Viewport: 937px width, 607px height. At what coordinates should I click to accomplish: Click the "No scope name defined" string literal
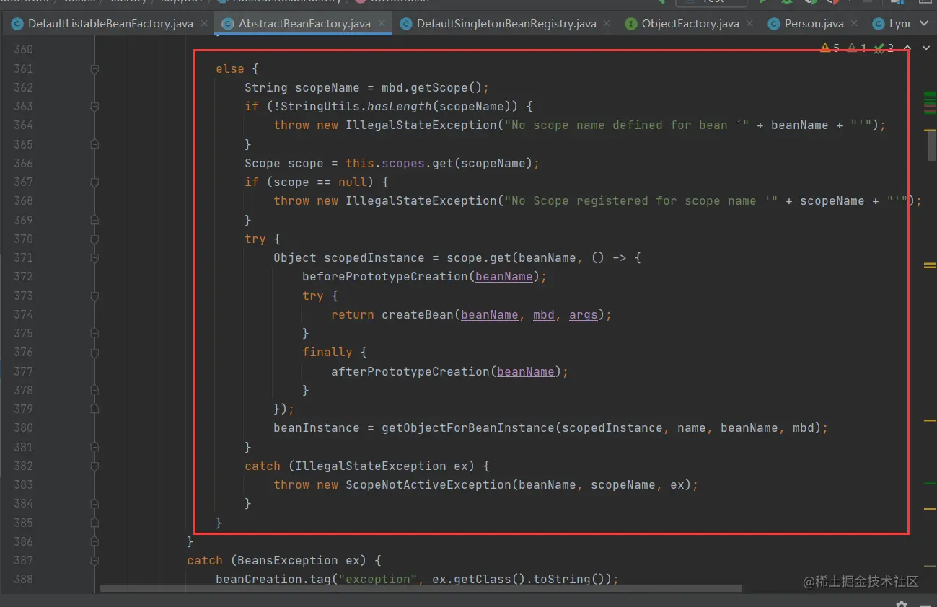click(627, 125)
